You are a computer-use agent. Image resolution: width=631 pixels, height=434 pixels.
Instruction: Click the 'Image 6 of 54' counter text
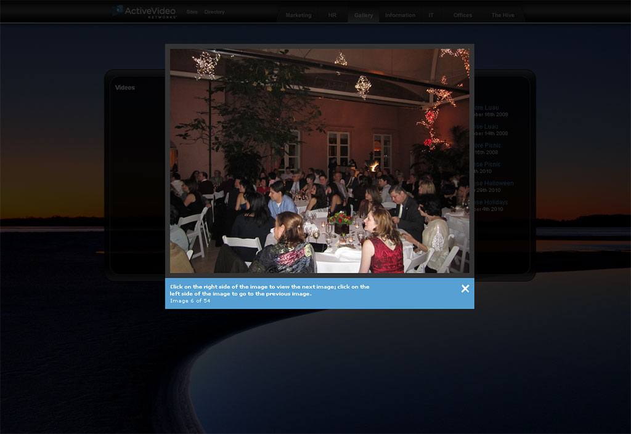190,300
